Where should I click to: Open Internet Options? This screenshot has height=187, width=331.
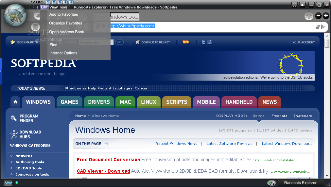coord(63,53)
